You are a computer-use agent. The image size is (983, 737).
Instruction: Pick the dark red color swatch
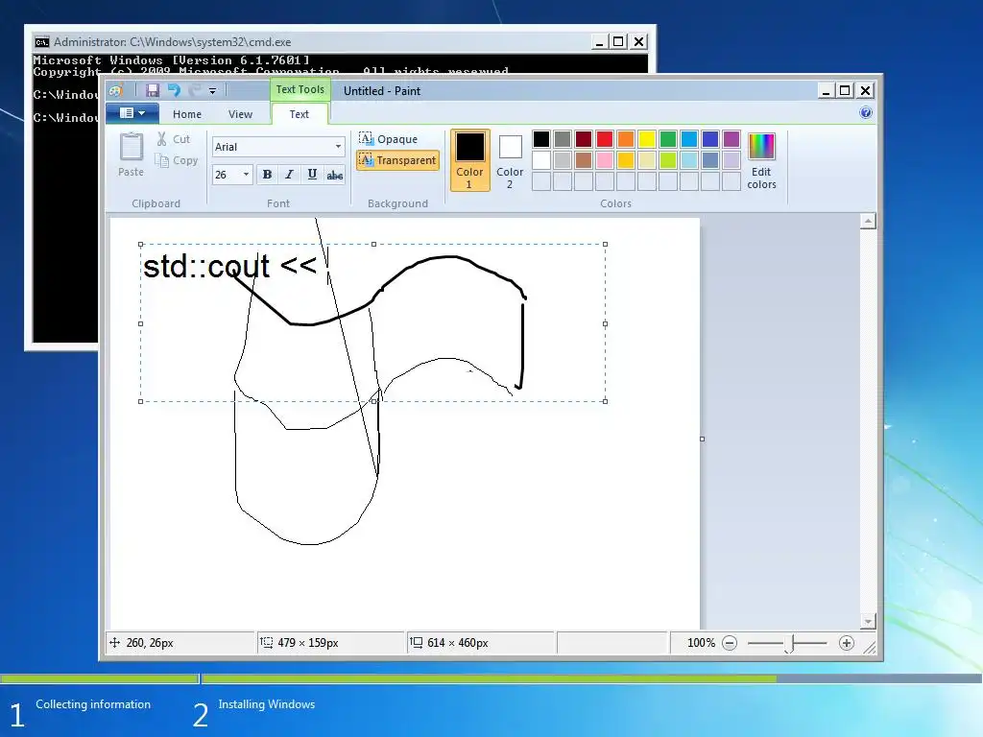pos(584,139)
